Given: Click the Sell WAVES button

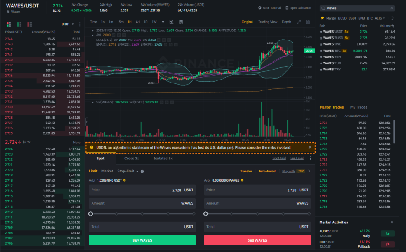Looking at the screenshot, I should (257, 240).
